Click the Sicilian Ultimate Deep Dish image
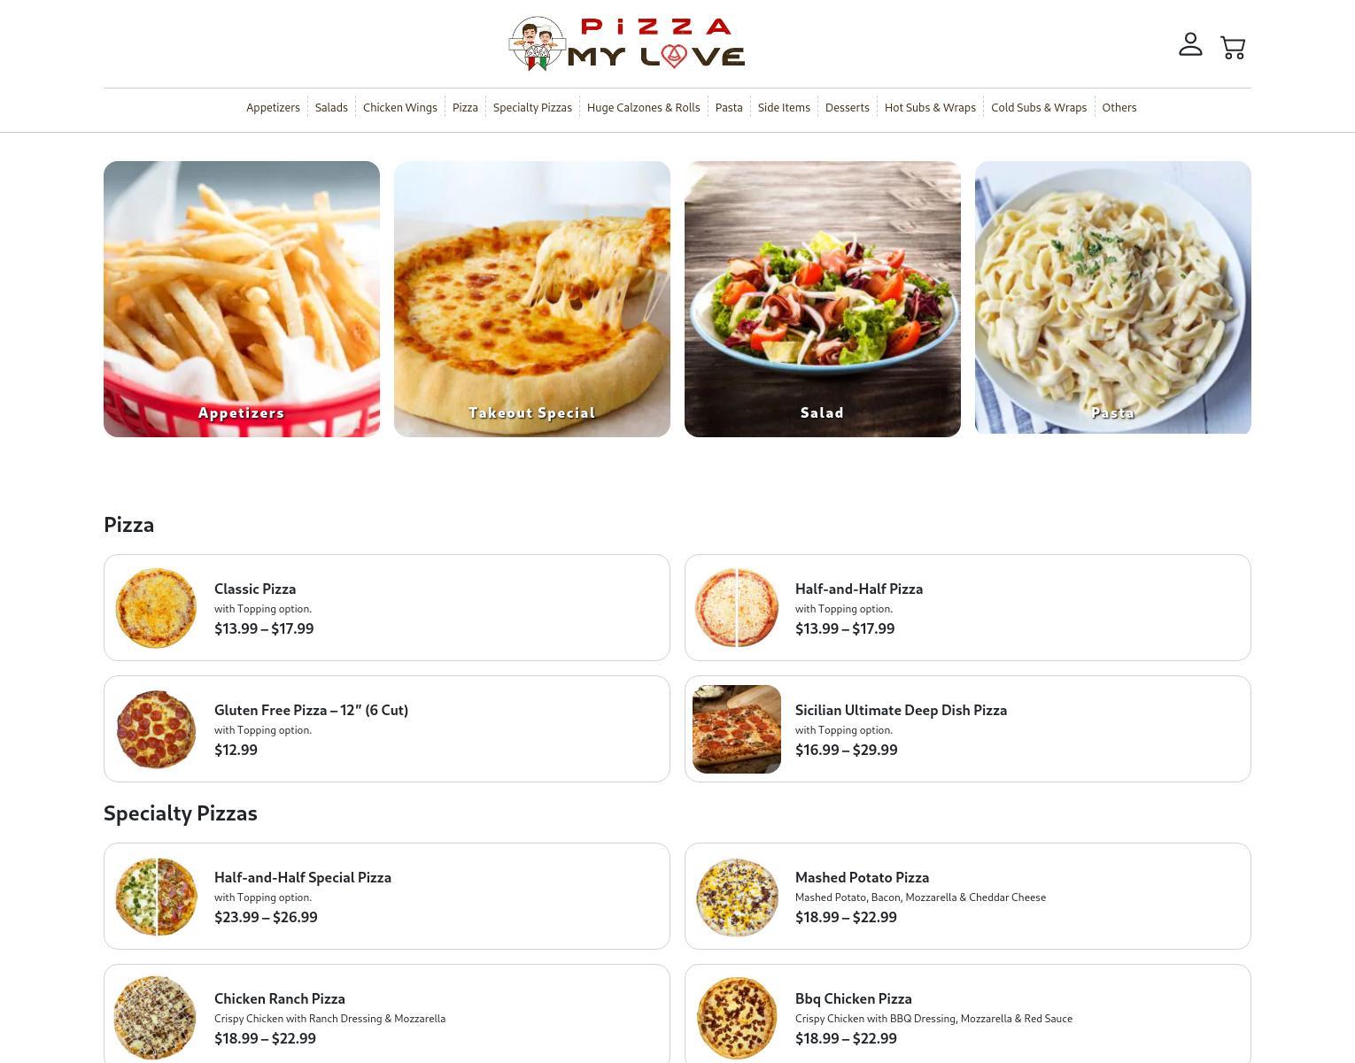The height and width of the screenshot is (1063, 1355). click(x=737, y=729)
